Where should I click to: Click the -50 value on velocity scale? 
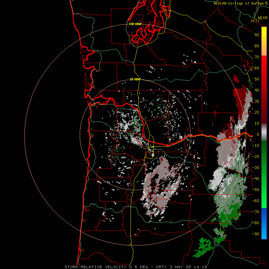[256, 190]
